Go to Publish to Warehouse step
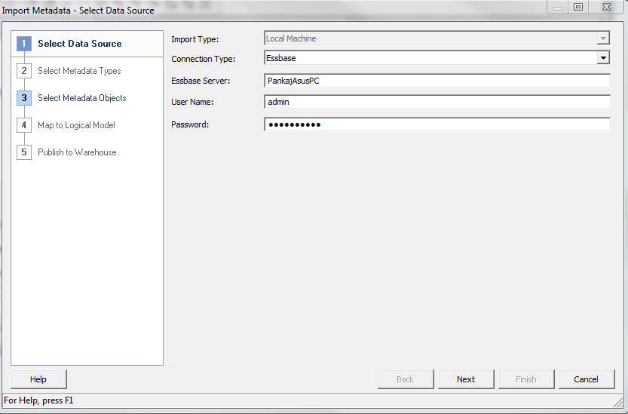The image size is (628, 414). point(77,152)
